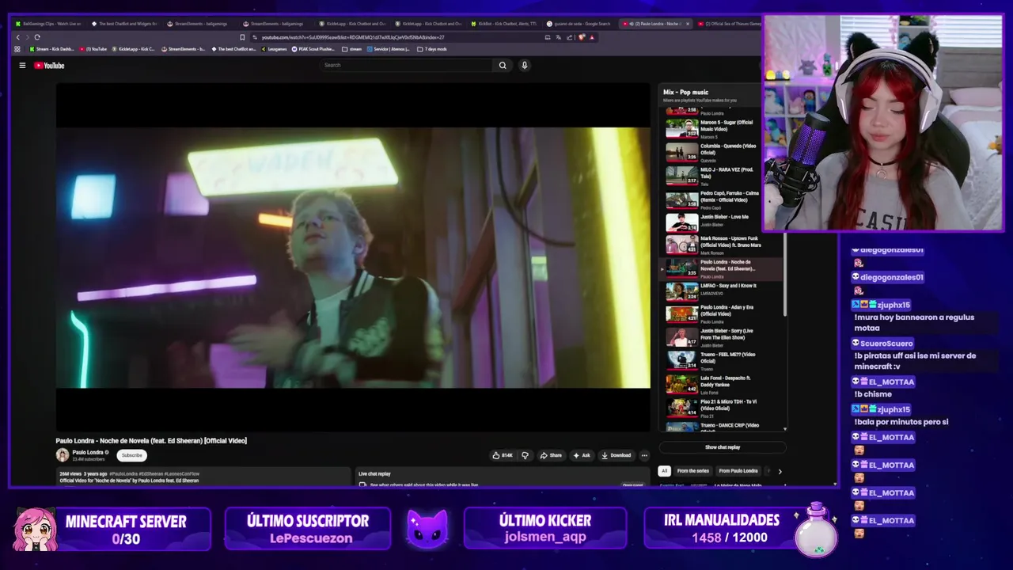Switch to gusano de seda Google Search tab
1013x570 pixels.
coord(579,24)
